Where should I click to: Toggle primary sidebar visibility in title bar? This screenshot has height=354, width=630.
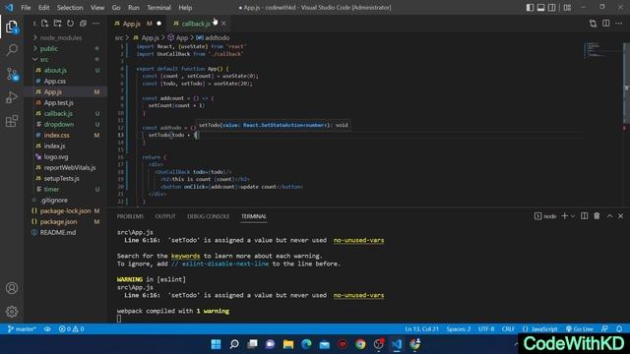pos(530,7)
